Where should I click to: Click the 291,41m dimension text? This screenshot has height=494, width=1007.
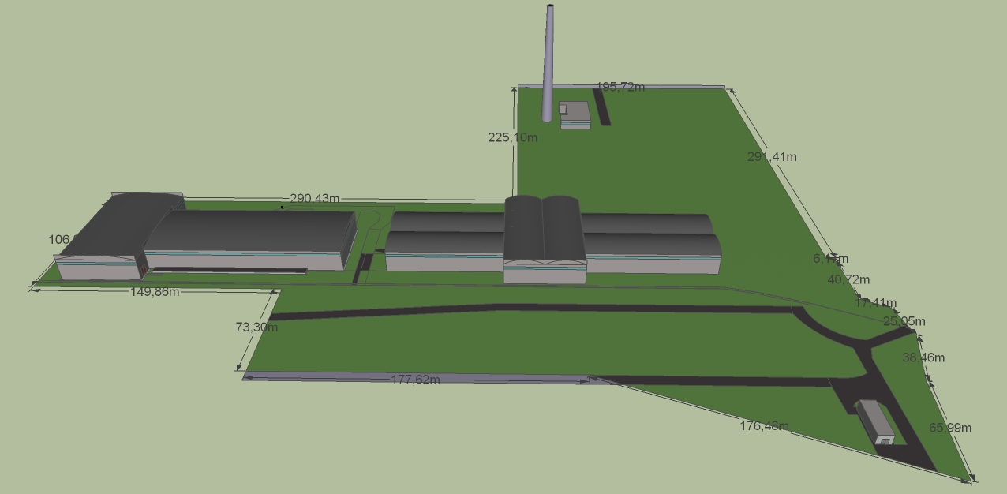772,157
